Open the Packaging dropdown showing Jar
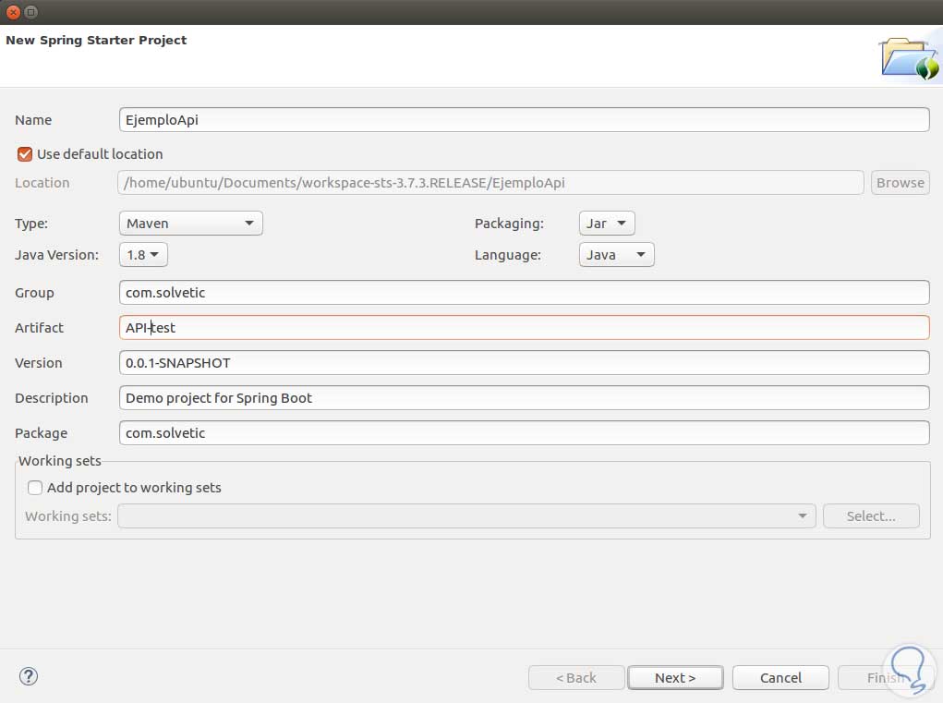 pos(607,224)
